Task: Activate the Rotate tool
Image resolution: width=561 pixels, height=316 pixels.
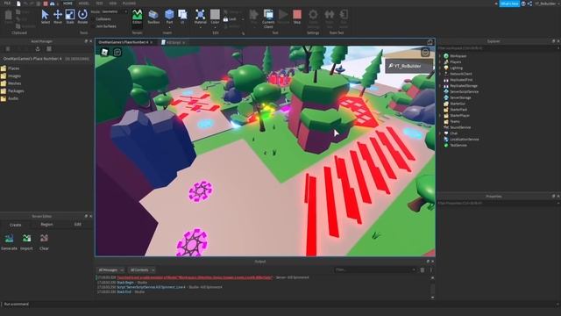Action: point(82,17)
